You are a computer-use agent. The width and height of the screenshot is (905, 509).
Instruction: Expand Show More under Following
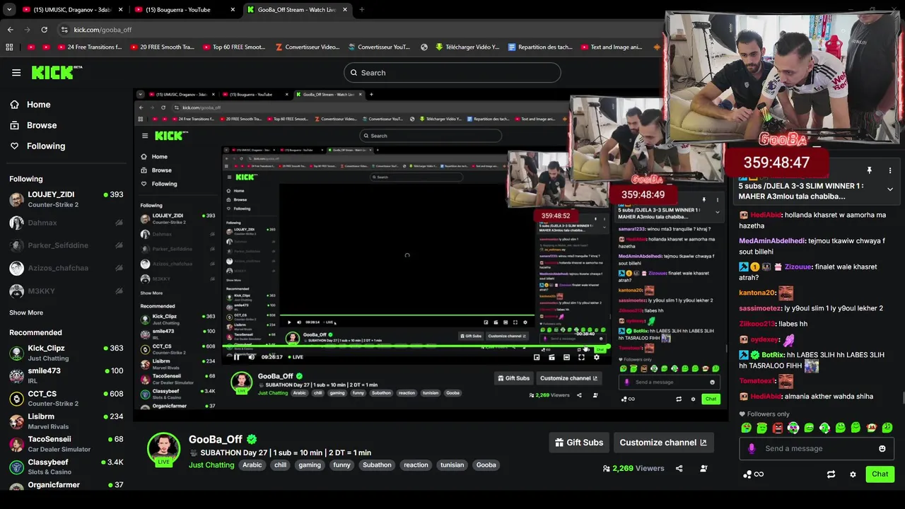point(26,312)
